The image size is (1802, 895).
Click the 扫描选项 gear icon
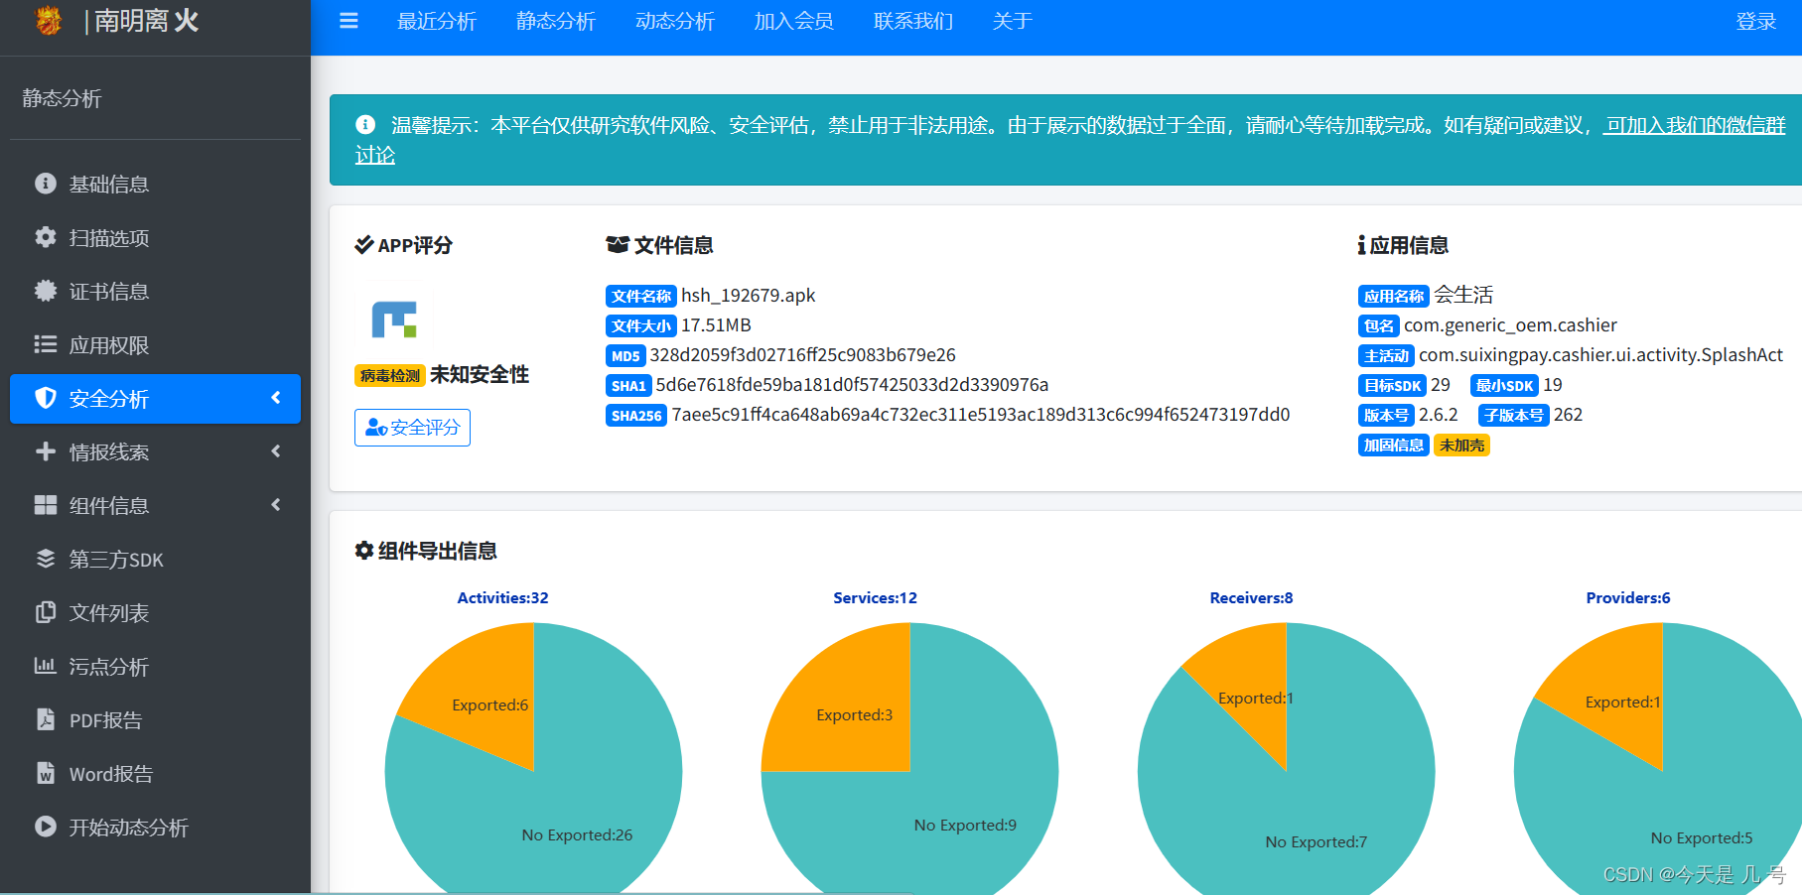(x=46, y=237)
